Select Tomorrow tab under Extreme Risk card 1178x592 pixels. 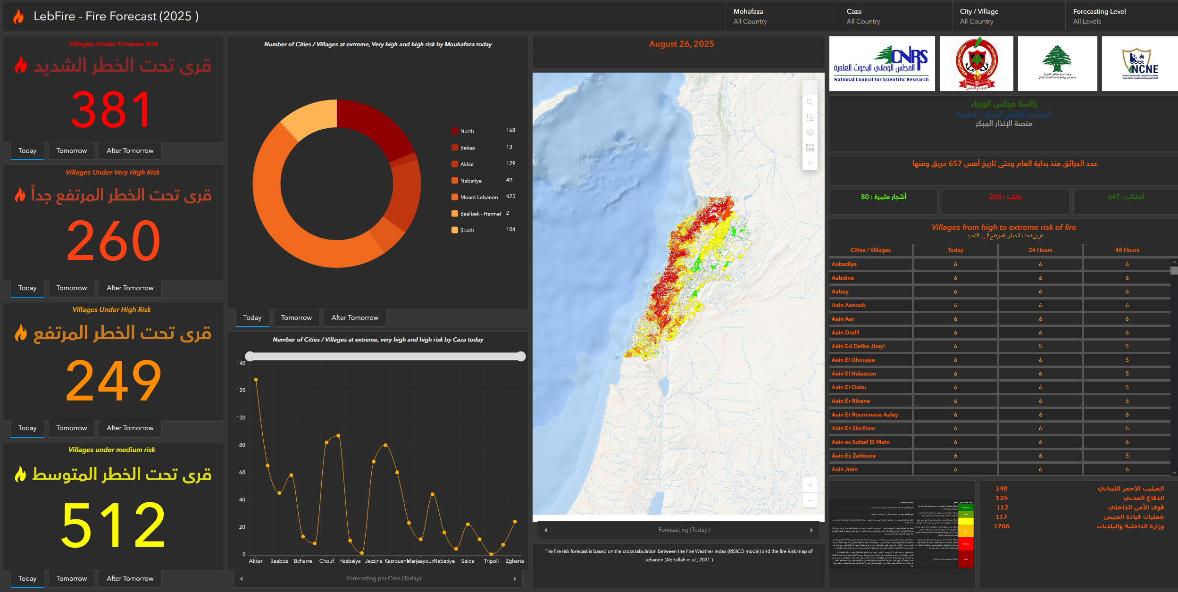tap(72, 151)
